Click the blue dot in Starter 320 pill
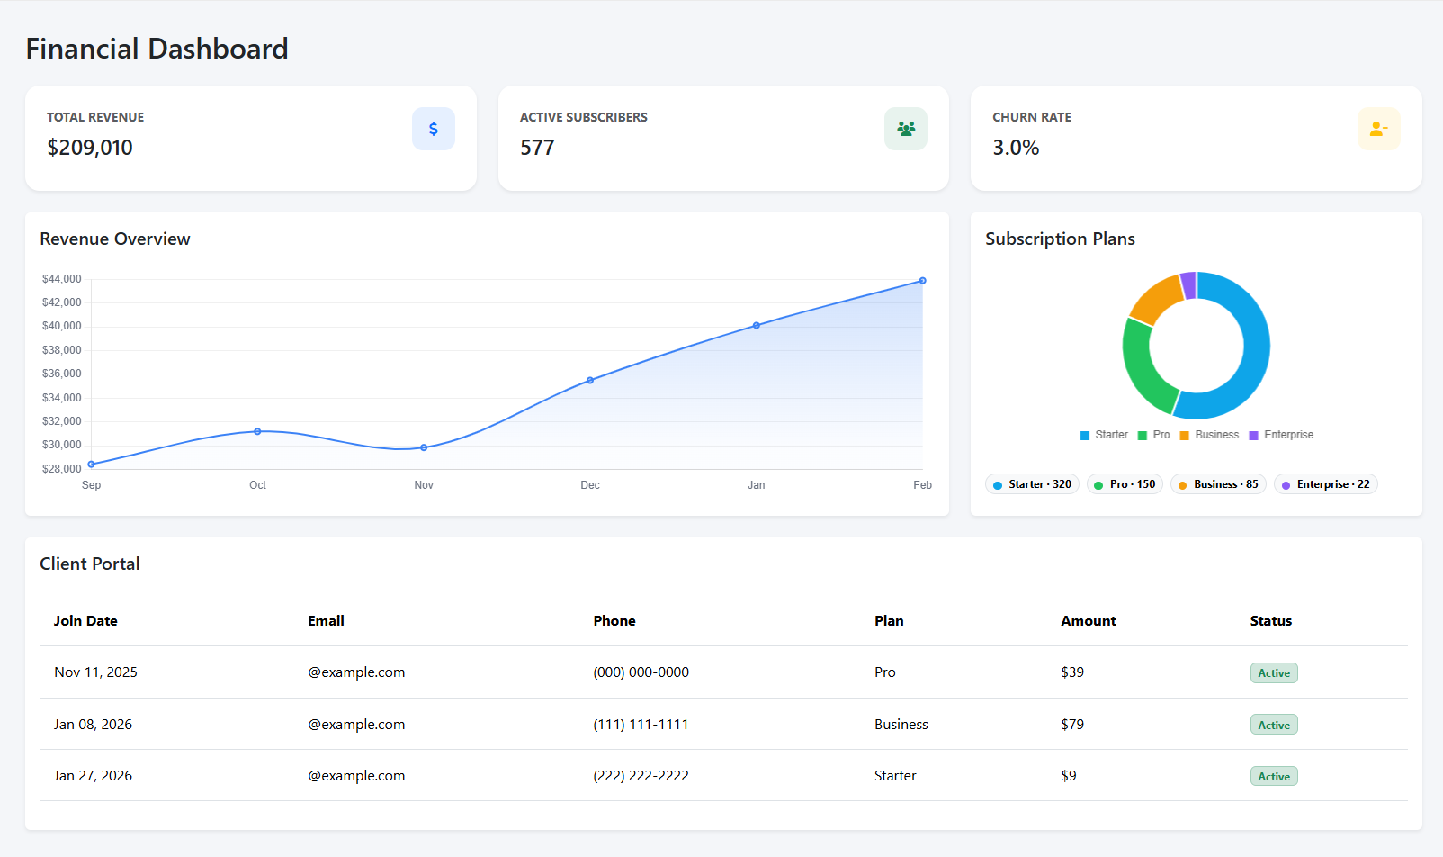Viewport: 1443px width, 857px height. 999,483
